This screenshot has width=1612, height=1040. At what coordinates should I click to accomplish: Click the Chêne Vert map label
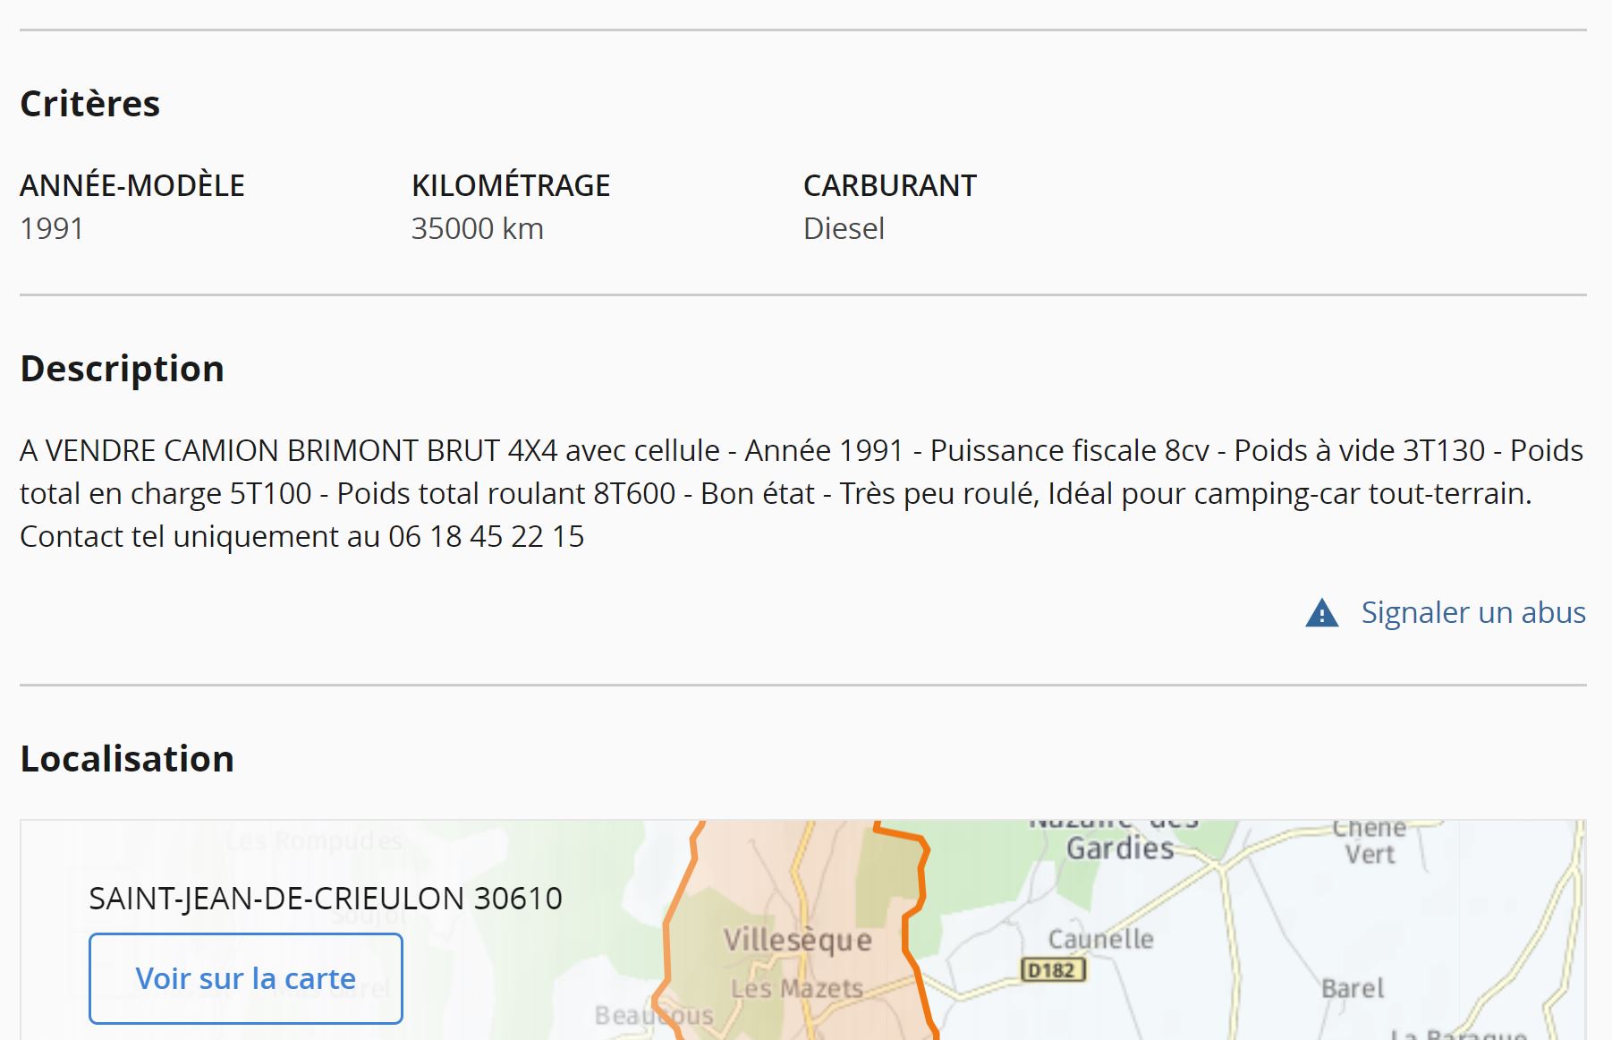click(1369, 840)
